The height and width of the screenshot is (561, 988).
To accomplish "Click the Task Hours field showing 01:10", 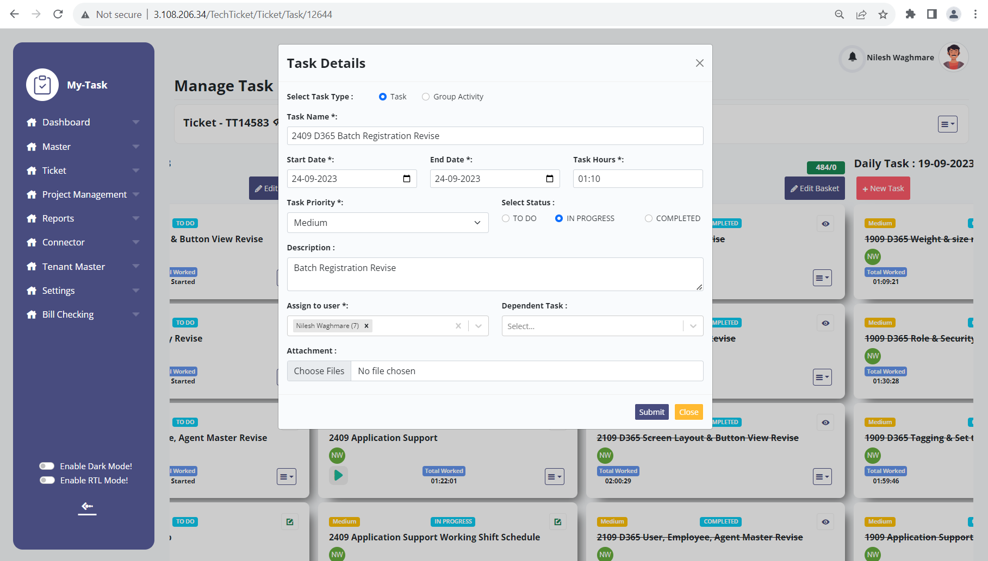I will click(x=638, y=179).
